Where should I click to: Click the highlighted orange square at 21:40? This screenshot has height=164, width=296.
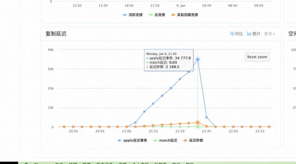[198, 123]
